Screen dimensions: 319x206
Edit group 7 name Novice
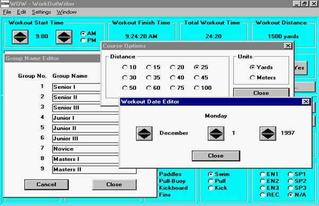[x=86, y=149]
